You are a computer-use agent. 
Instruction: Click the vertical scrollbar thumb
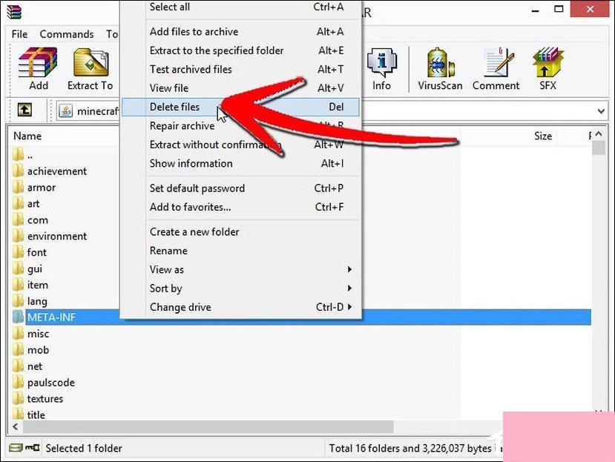599,148
